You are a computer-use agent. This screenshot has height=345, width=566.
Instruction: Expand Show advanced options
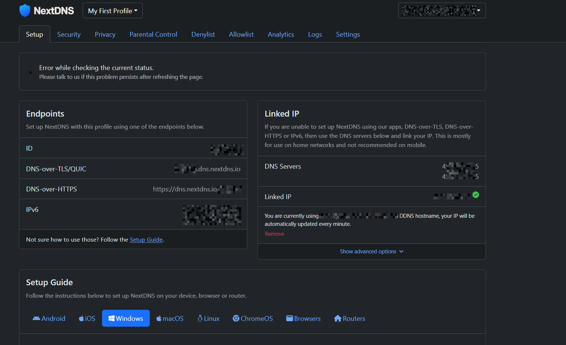(x=371, y=252)
